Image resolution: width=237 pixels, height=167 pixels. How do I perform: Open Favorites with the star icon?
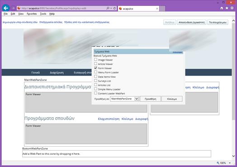[x=227, y=8]
